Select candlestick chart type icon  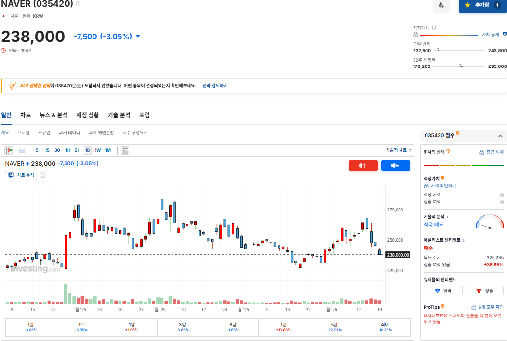coord(9,150)
